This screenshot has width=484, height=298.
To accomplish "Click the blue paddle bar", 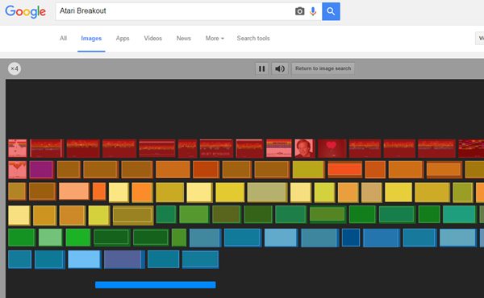I will click(x=155, y=285).
